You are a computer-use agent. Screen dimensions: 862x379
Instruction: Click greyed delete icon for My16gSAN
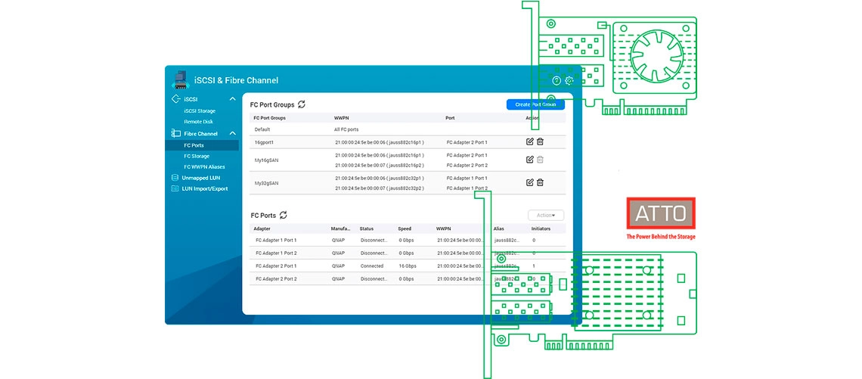tap(541, 160)
